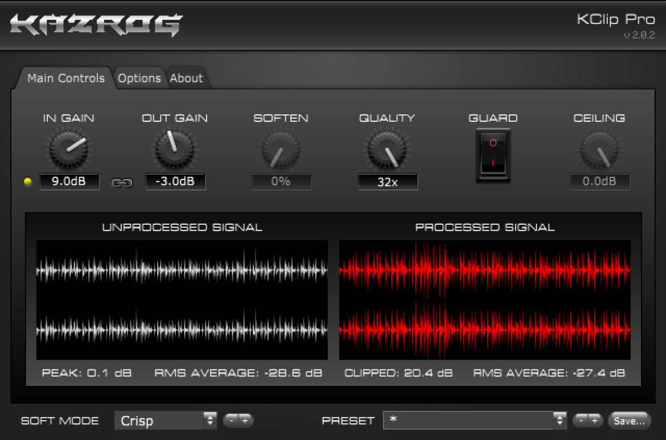Switch to the Main Controls tab
The height and width of the screenshot is (440, 666).
pyautogui.click(x=66, y=78)
